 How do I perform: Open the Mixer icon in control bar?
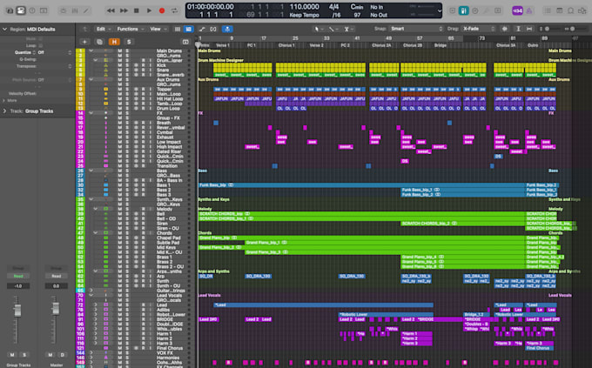(75, 10)
